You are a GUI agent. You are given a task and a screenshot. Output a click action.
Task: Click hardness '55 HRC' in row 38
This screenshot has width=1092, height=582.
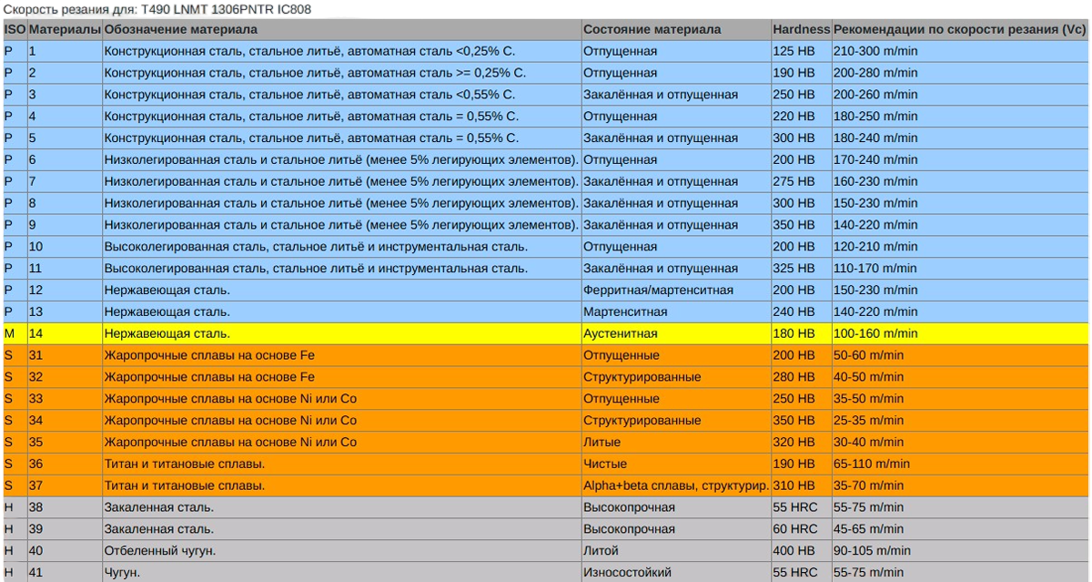801,507
